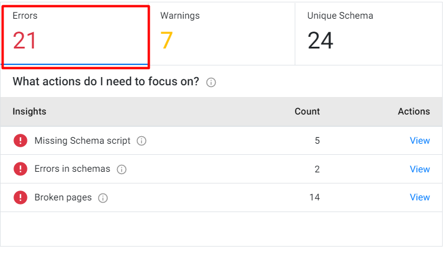Switch to the Warnings tab

(x=222, y=34)
